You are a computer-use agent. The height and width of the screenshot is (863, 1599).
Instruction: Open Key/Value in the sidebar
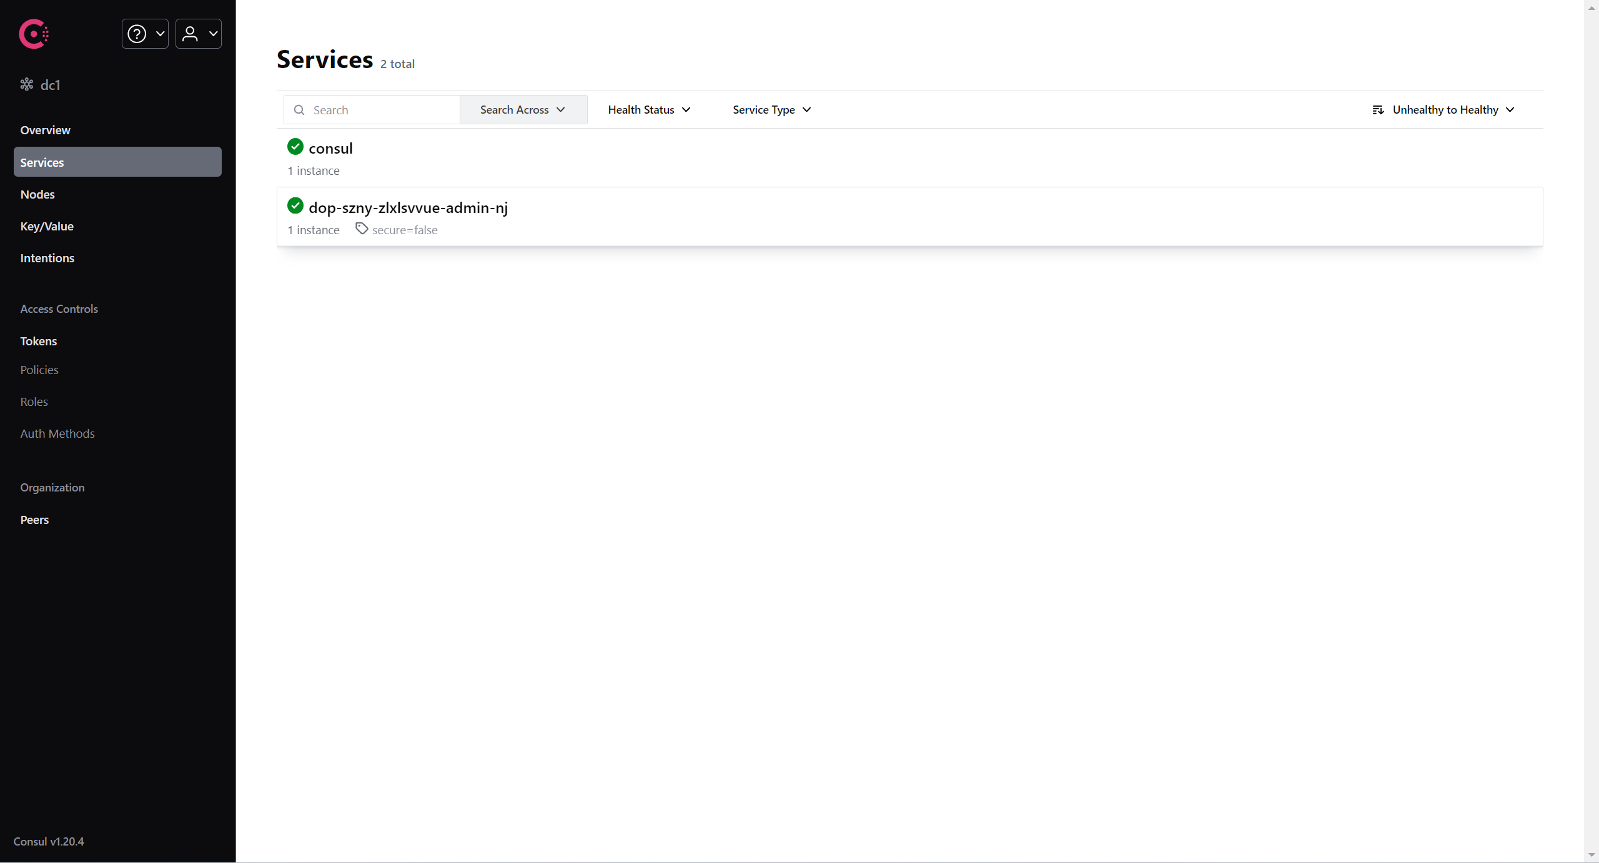(x=47, y=226)
